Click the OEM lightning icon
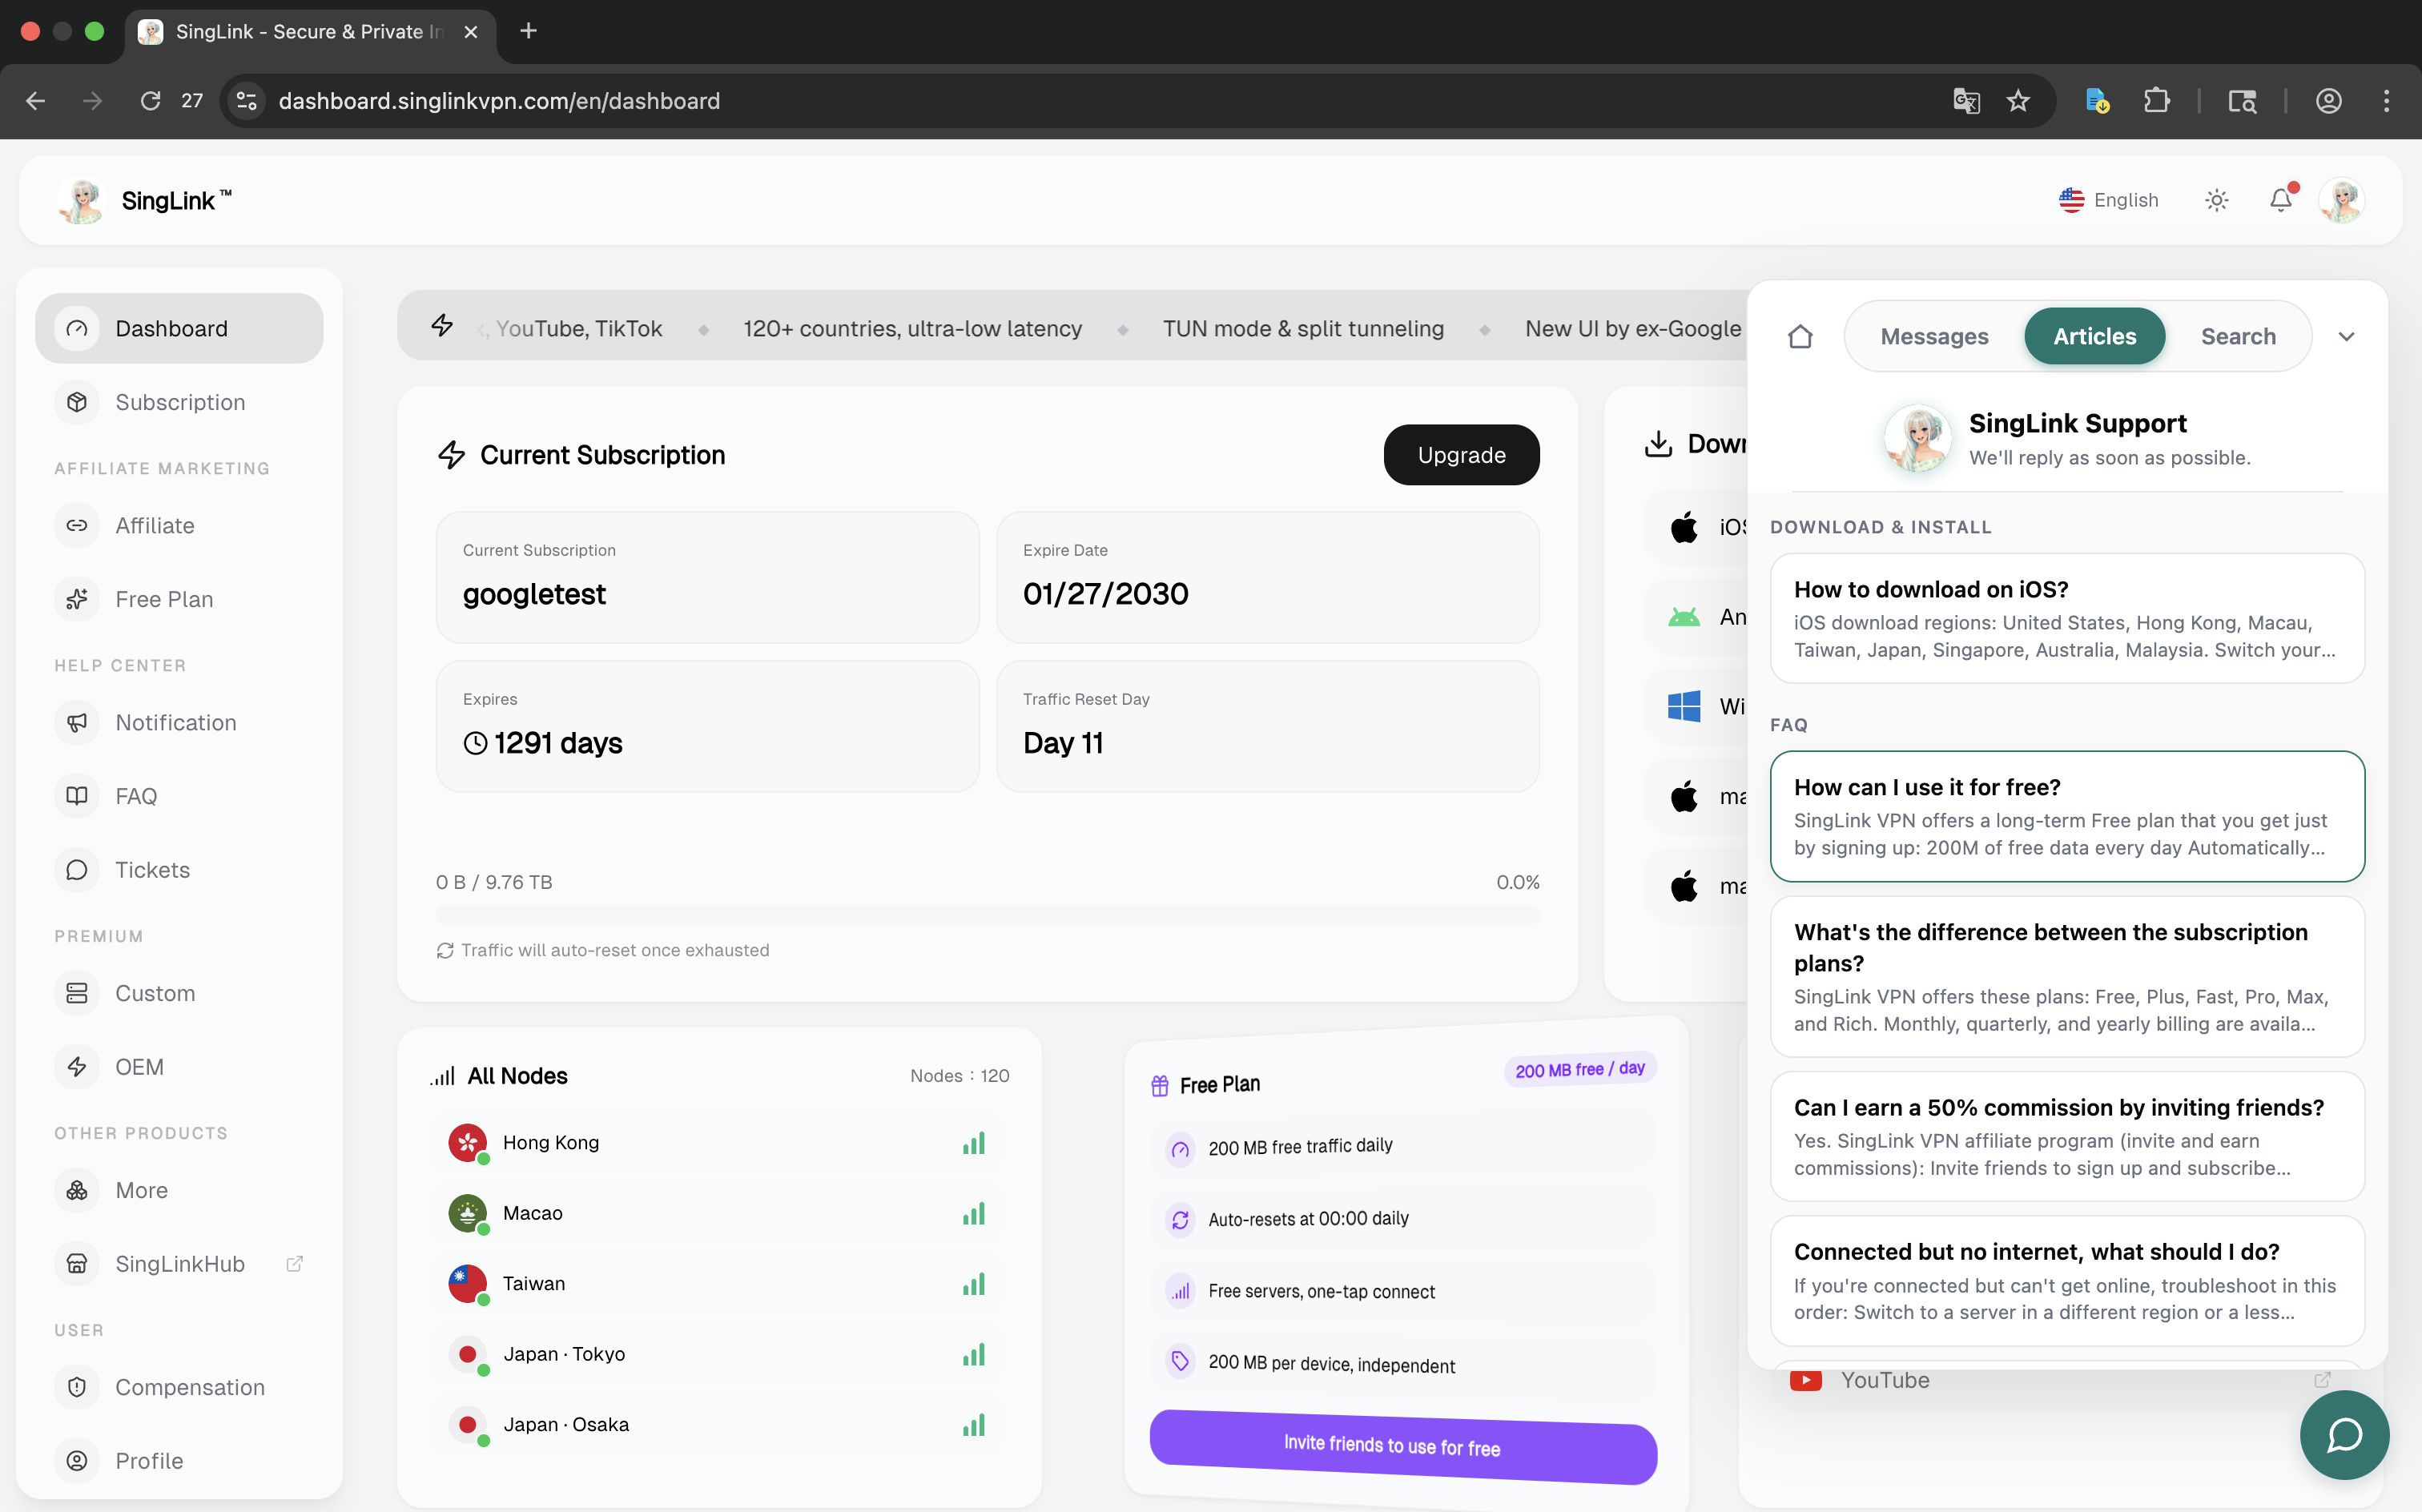 77,1067
